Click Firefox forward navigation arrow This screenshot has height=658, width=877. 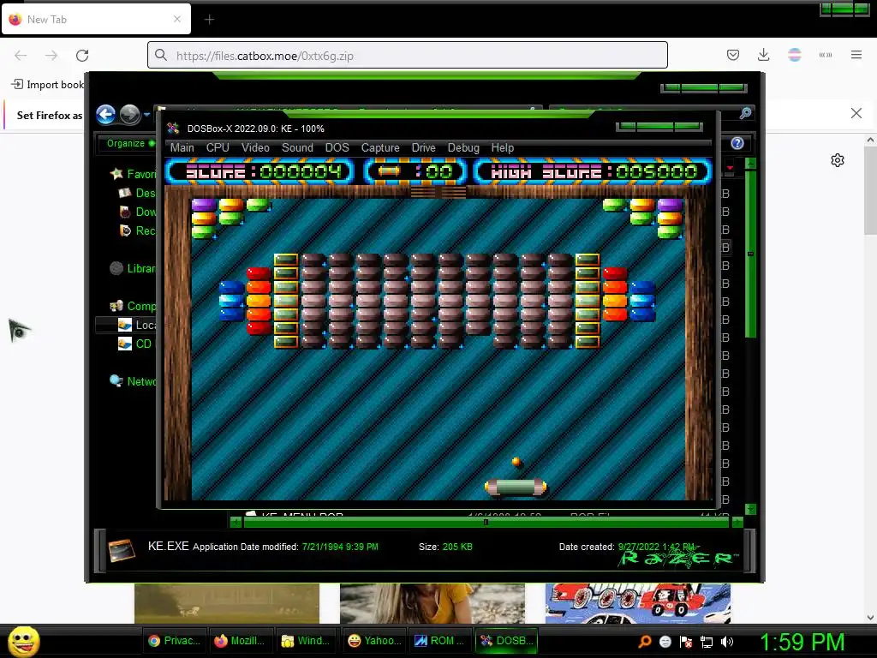pos(51,56)
